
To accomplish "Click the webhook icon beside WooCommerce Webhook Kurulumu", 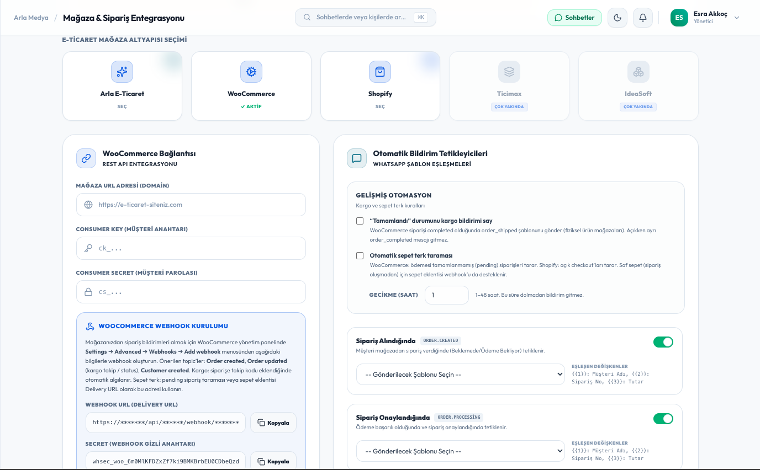I will point(90,326).
